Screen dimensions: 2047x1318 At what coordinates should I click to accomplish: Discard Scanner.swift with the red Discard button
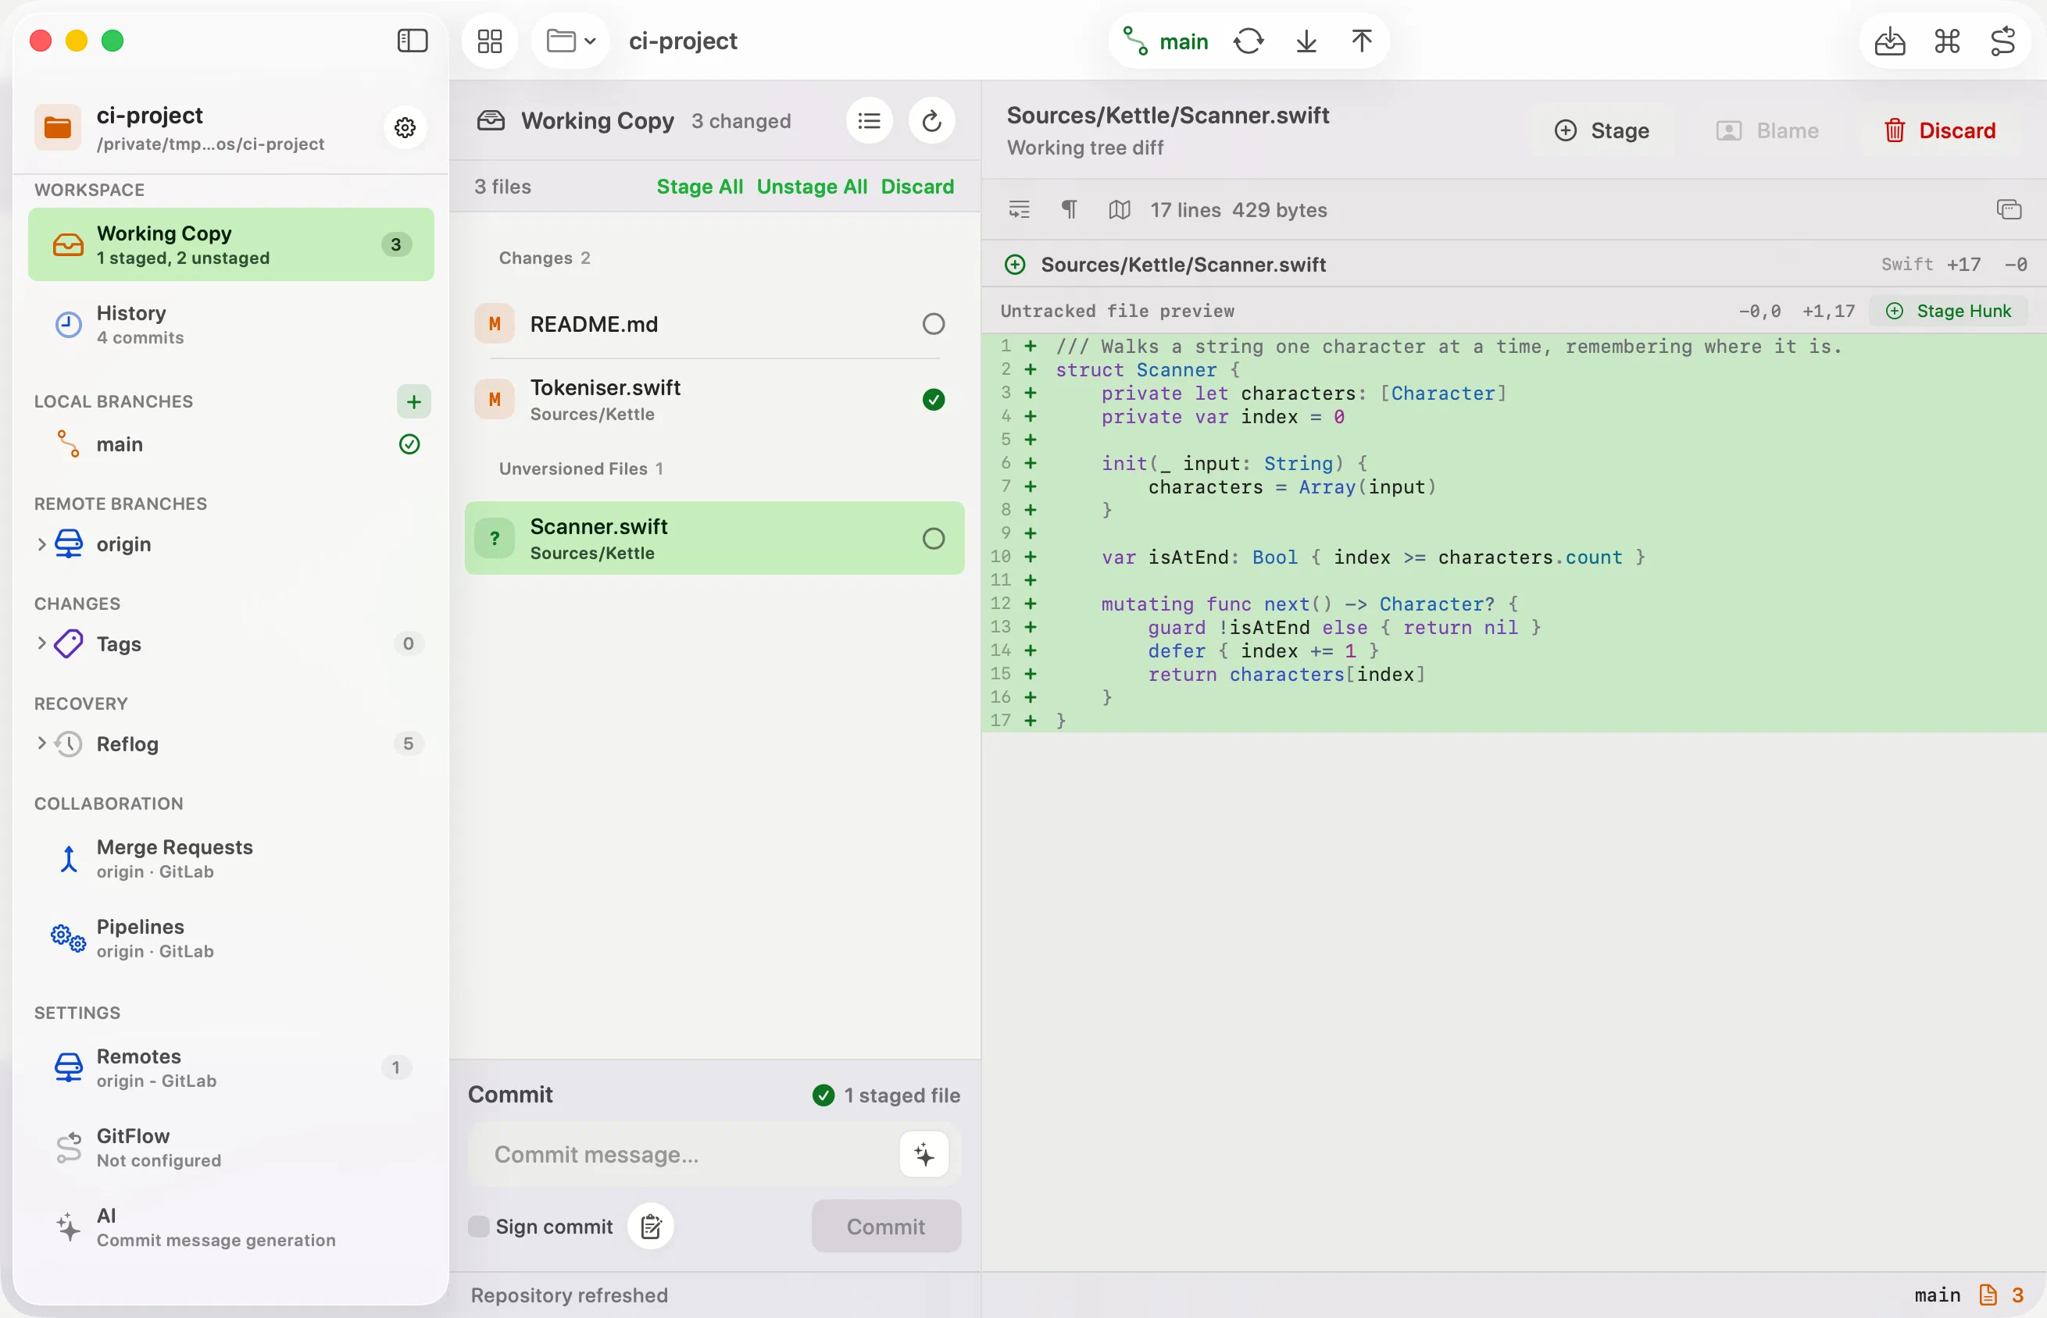(1941, 130)
